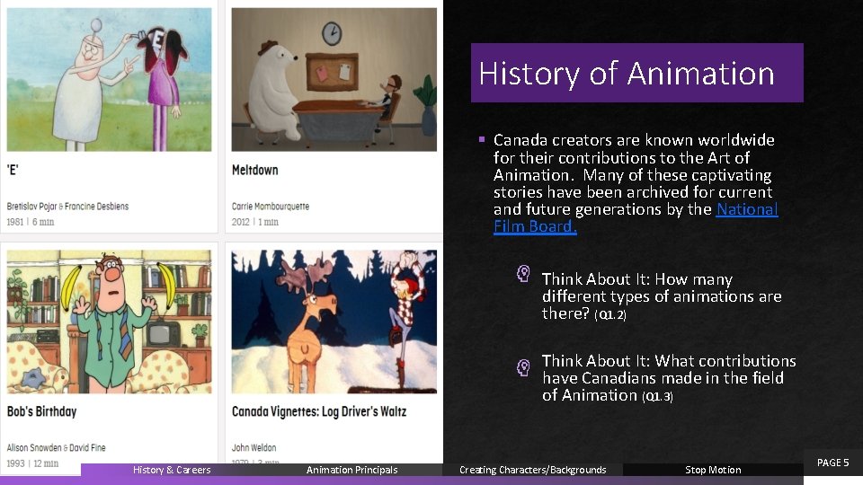Click the purple bullet before 'Canada creators'
This screenshot has height=485, width=863.
pos(482,140)
